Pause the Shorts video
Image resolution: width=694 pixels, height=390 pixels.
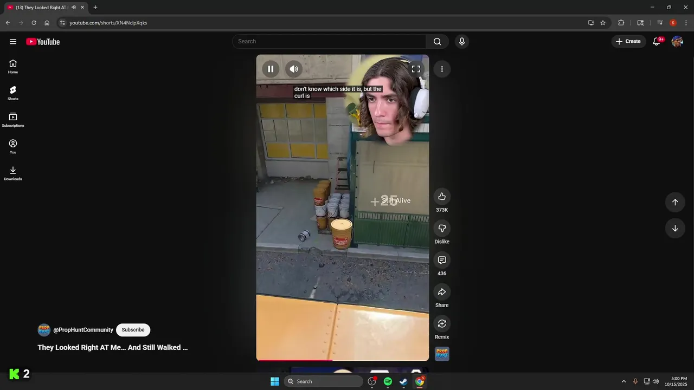271,69
